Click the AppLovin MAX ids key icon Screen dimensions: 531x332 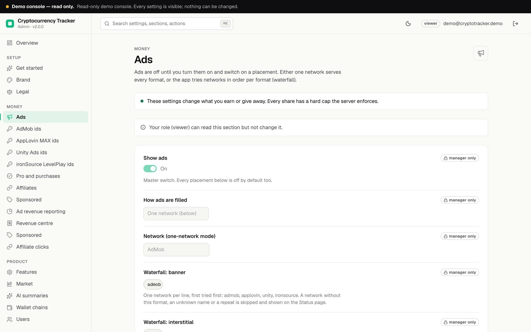pos(10,141)
